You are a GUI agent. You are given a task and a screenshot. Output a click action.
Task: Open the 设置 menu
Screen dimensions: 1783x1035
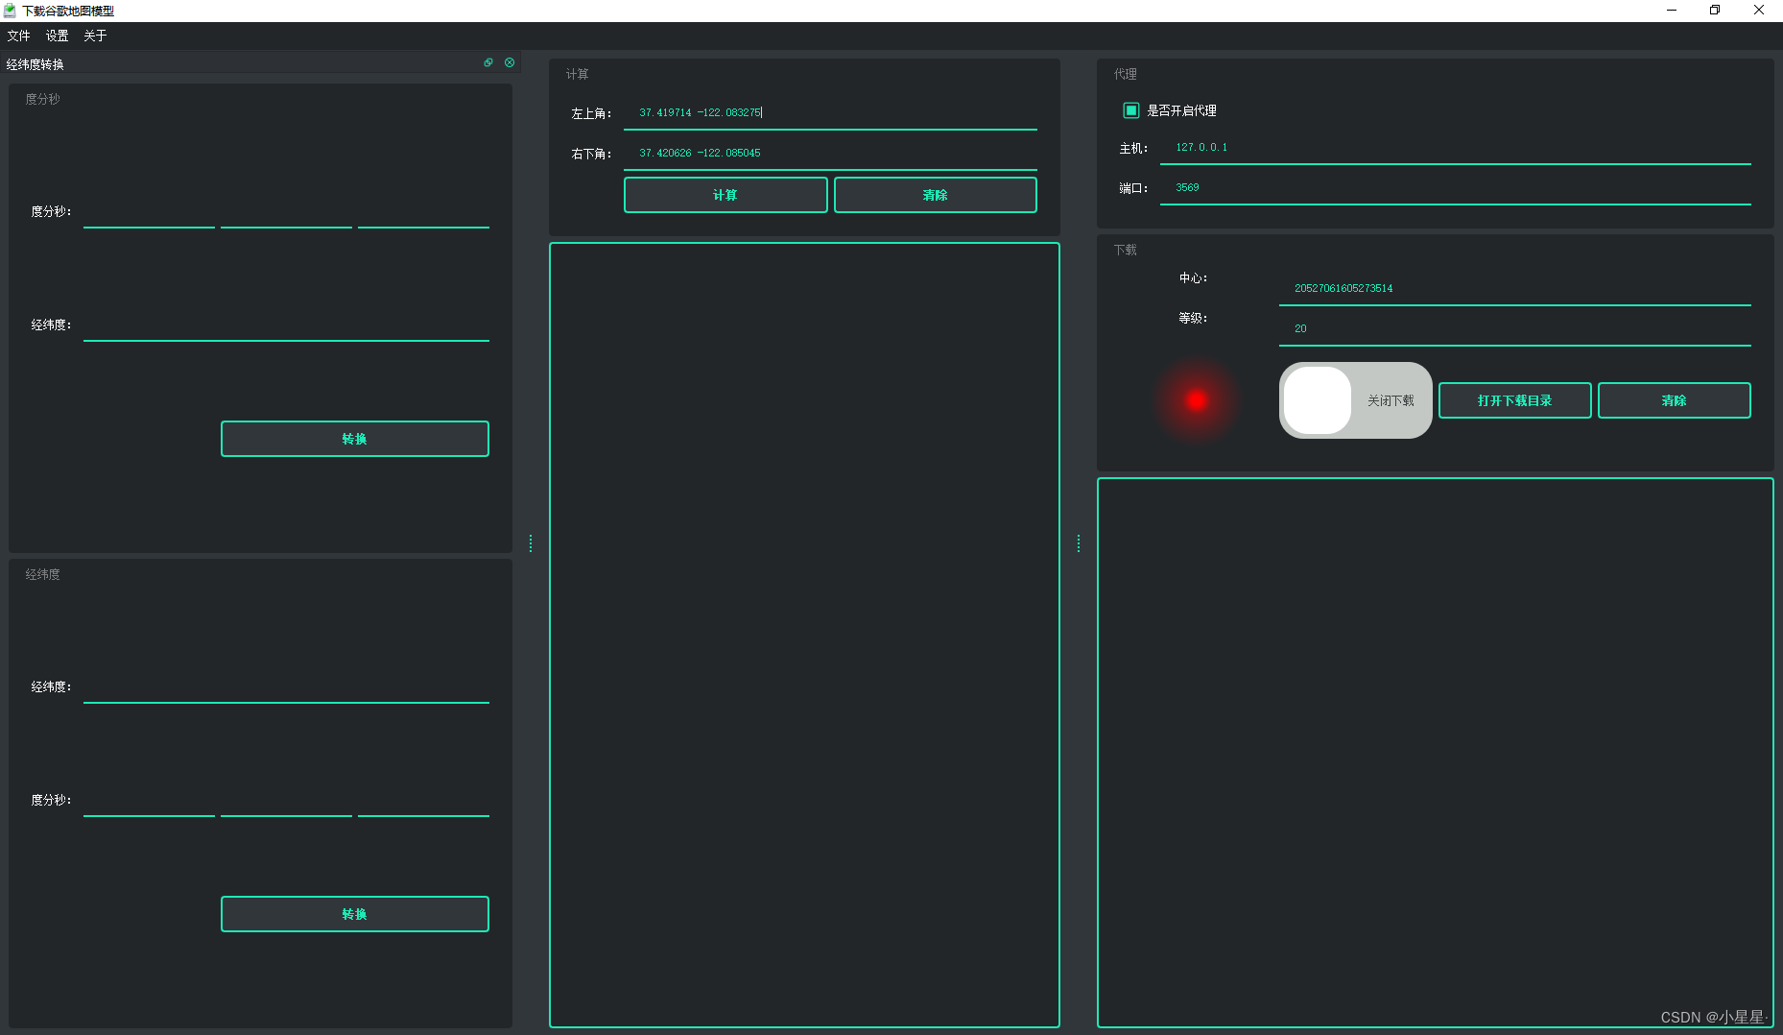point(57,36)
